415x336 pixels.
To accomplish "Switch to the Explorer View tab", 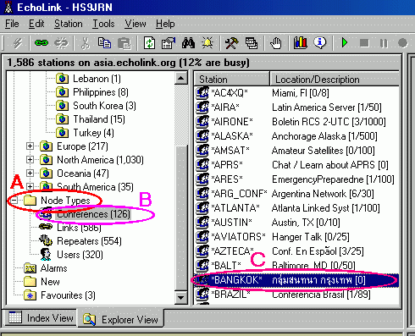I will tap(120, 320).
